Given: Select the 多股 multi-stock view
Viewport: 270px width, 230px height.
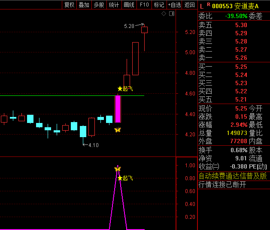Looking at the screenshot, I should coord(99,5).
